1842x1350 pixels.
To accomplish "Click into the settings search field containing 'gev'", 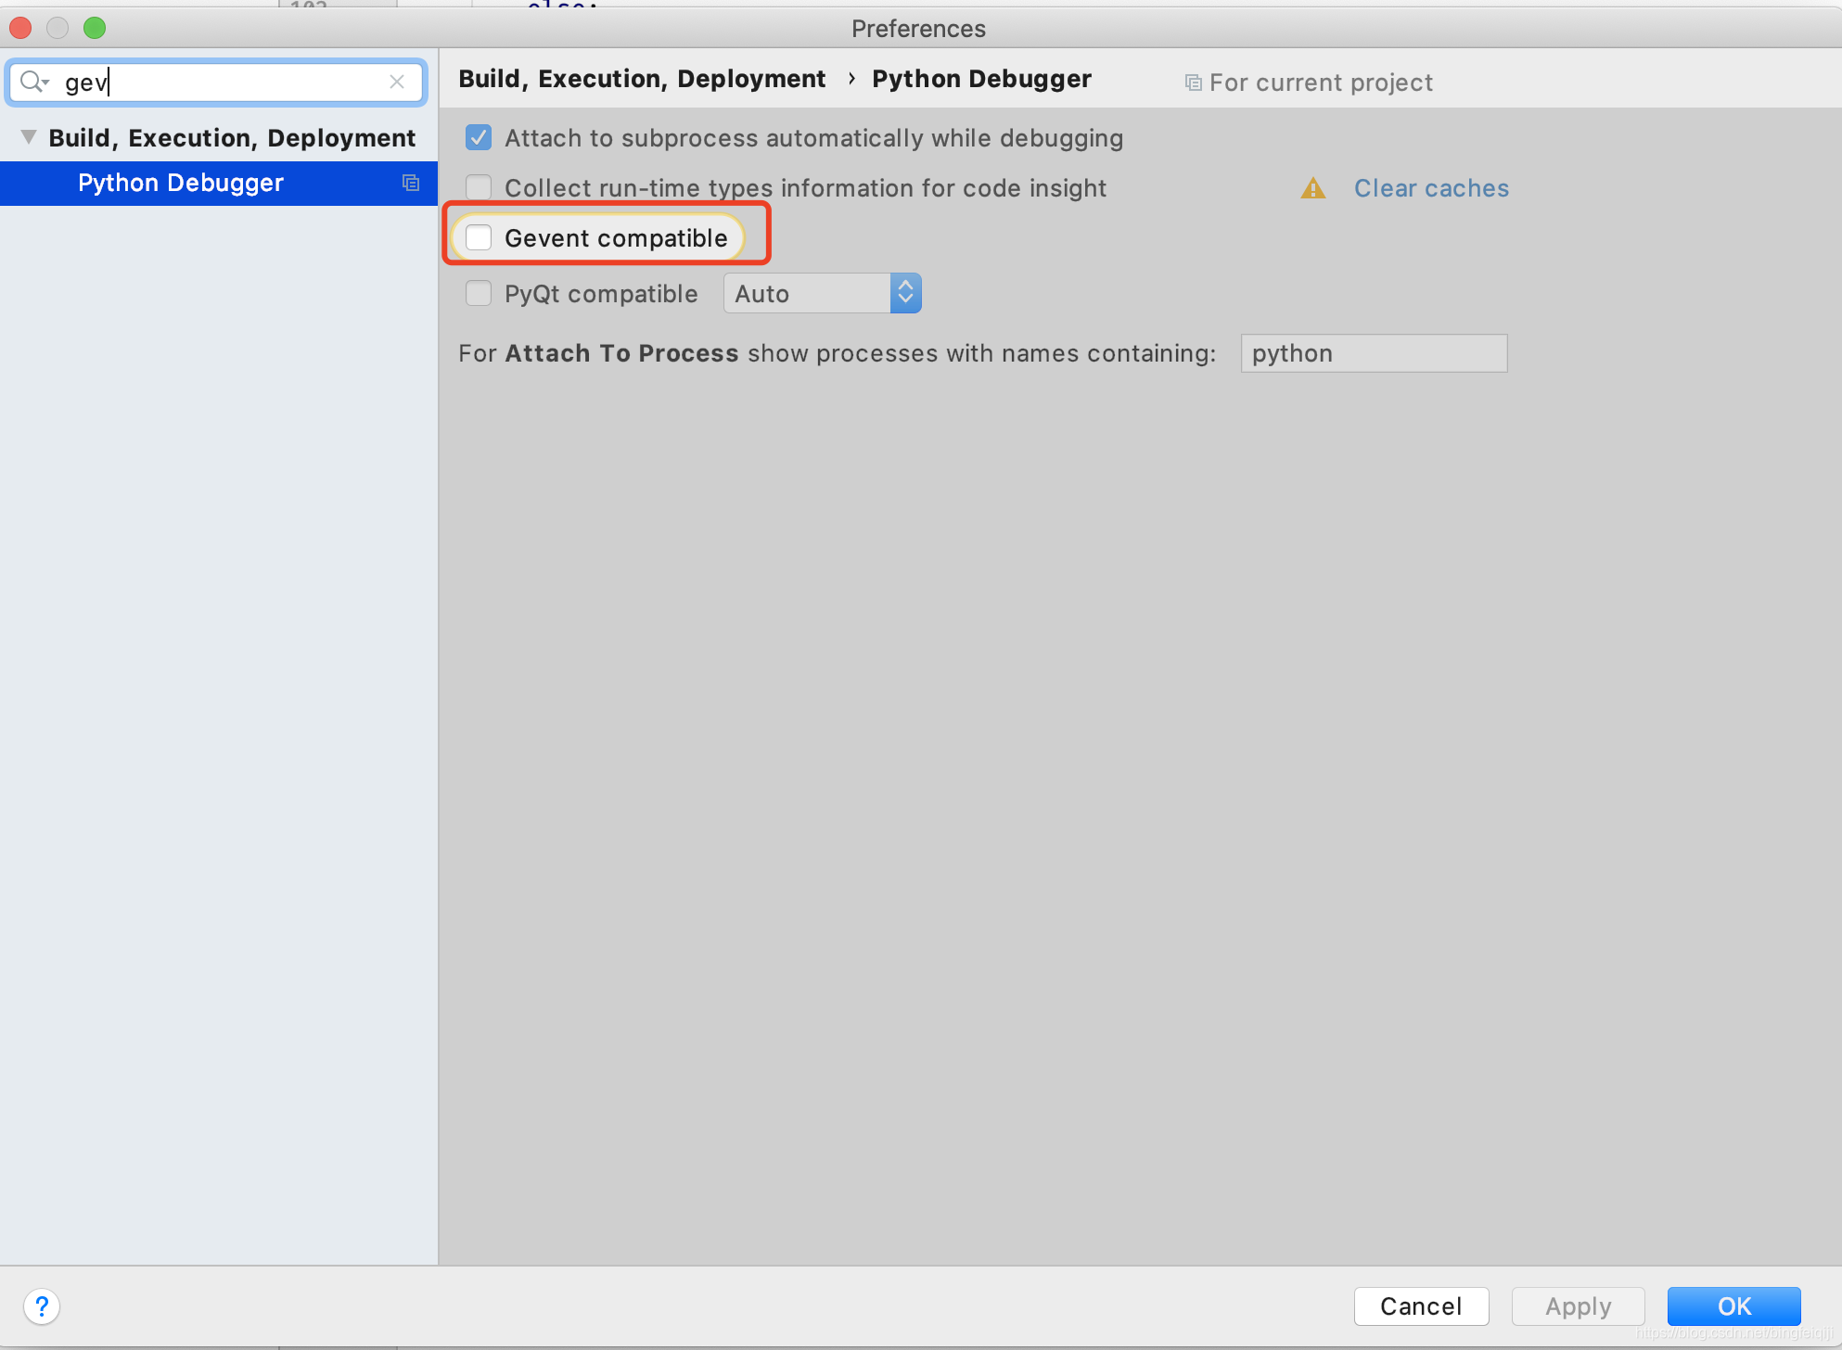I will coord(223,82).
